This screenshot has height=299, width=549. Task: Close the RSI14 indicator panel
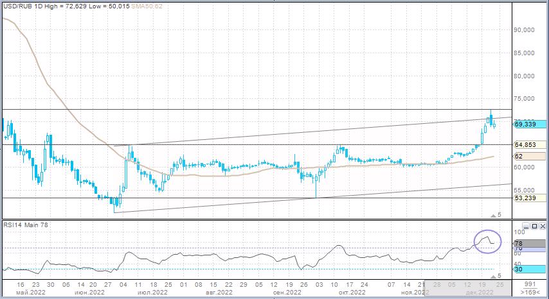[x=542, y=226]
